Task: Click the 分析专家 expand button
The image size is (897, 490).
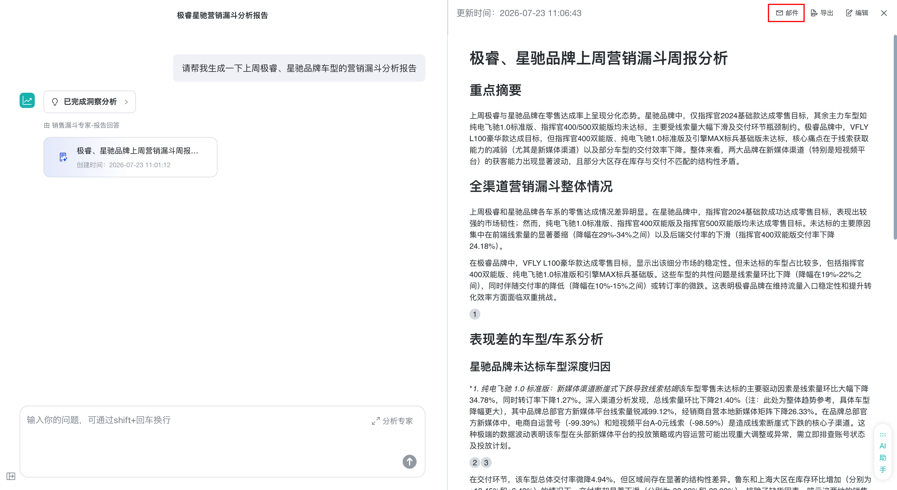Action: click(x=393, y=421)
